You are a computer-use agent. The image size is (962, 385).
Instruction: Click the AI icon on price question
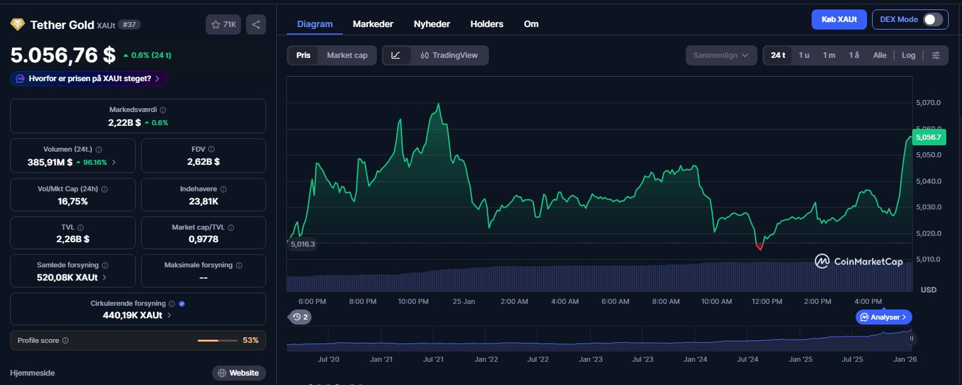coord(20,79)
